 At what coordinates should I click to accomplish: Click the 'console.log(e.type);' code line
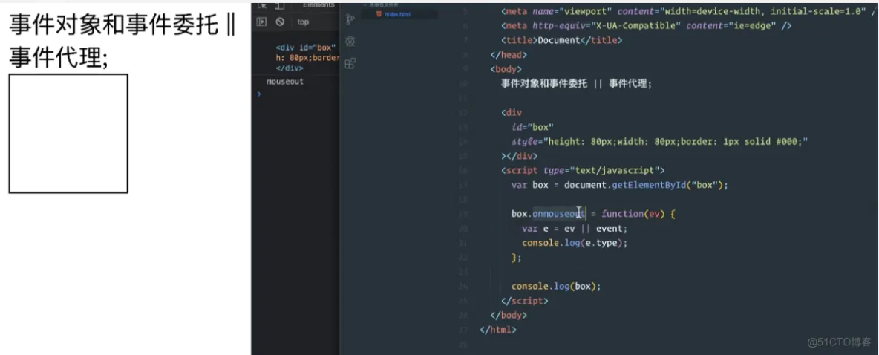click(575, 243)
